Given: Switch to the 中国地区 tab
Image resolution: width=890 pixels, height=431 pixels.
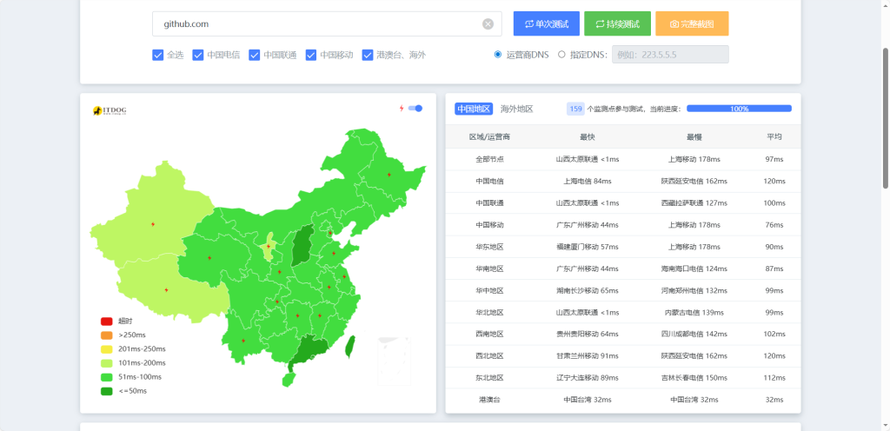Looking at the screenshot, I should 474,109.
